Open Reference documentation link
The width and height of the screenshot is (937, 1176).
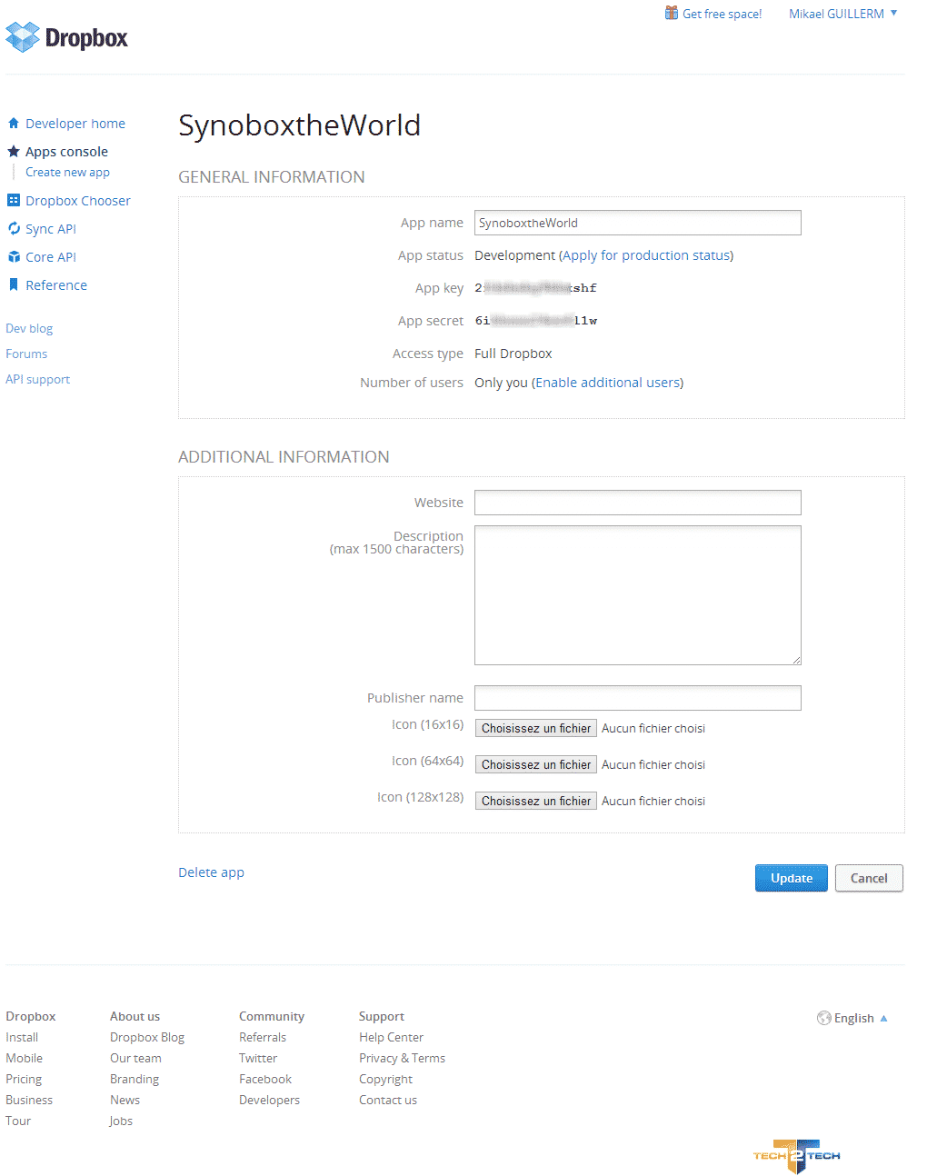coord(56,285)
